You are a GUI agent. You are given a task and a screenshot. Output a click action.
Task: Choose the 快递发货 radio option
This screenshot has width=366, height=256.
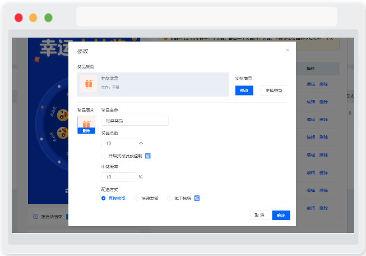[136, 198]
